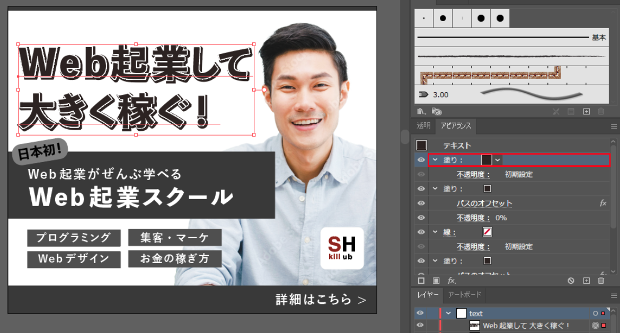
Task: Click swatch of 塗り above パスのオフセット
Action: [x=487, y=189]
